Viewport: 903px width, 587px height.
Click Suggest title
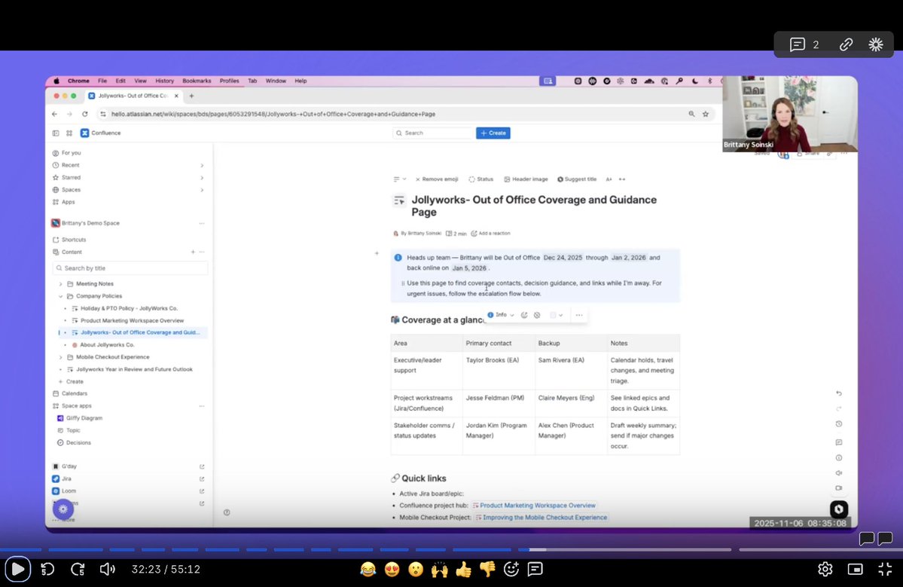tap(576, 179)
